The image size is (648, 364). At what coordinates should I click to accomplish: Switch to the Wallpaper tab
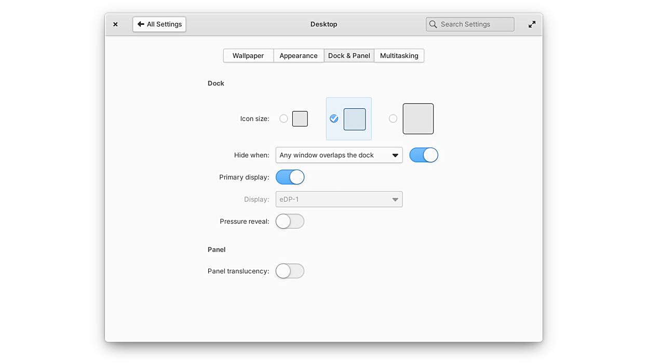point(248,56)
